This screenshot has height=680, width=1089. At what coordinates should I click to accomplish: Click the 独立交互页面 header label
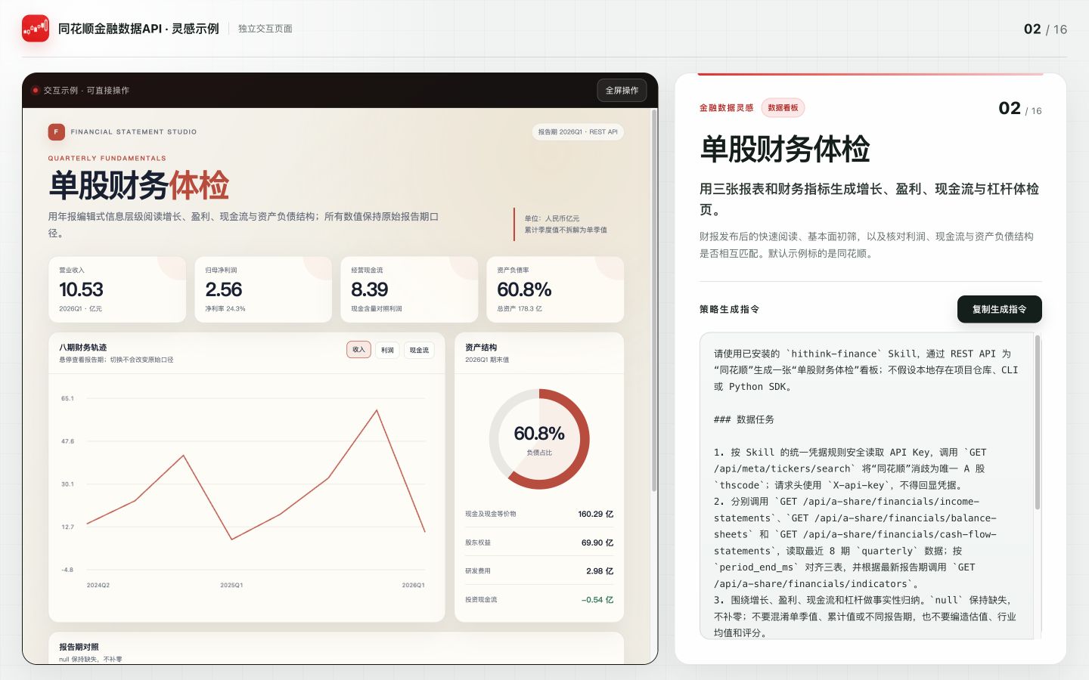point(265,29)
